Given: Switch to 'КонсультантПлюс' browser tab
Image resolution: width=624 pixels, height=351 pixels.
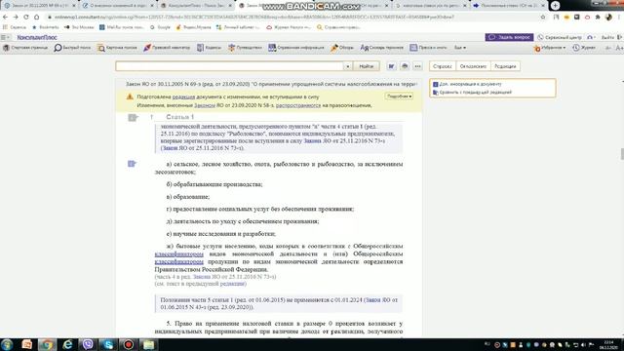Looking at the screenshot, I should click(197, 6).
